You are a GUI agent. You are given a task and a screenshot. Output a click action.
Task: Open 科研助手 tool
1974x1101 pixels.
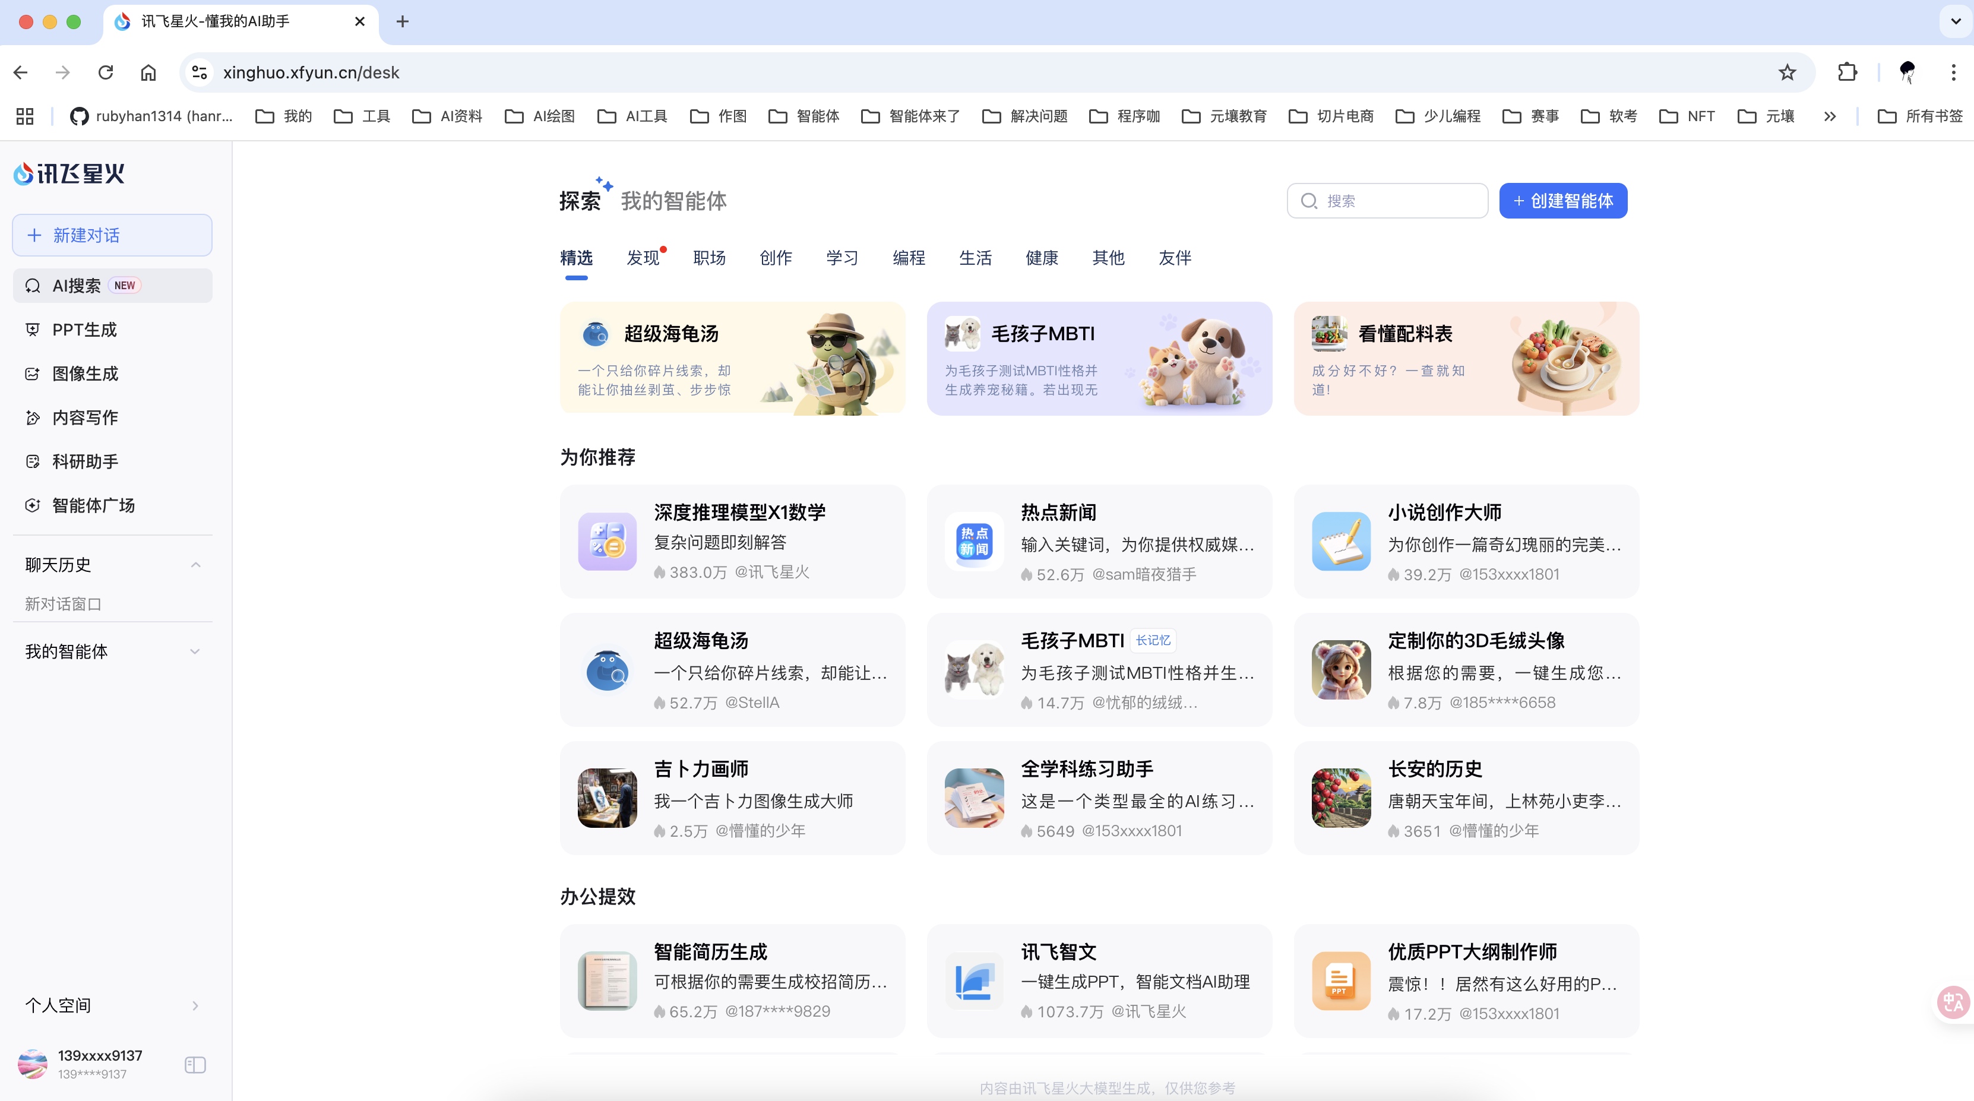(x=113, y=461)
